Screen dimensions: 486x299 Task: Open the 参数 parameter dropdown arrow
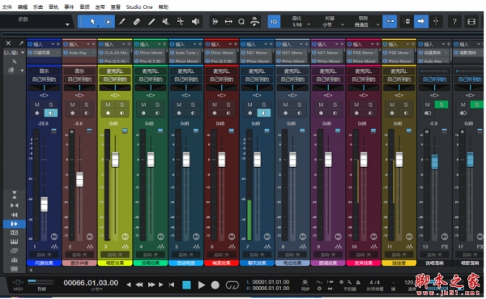(67, 24)
